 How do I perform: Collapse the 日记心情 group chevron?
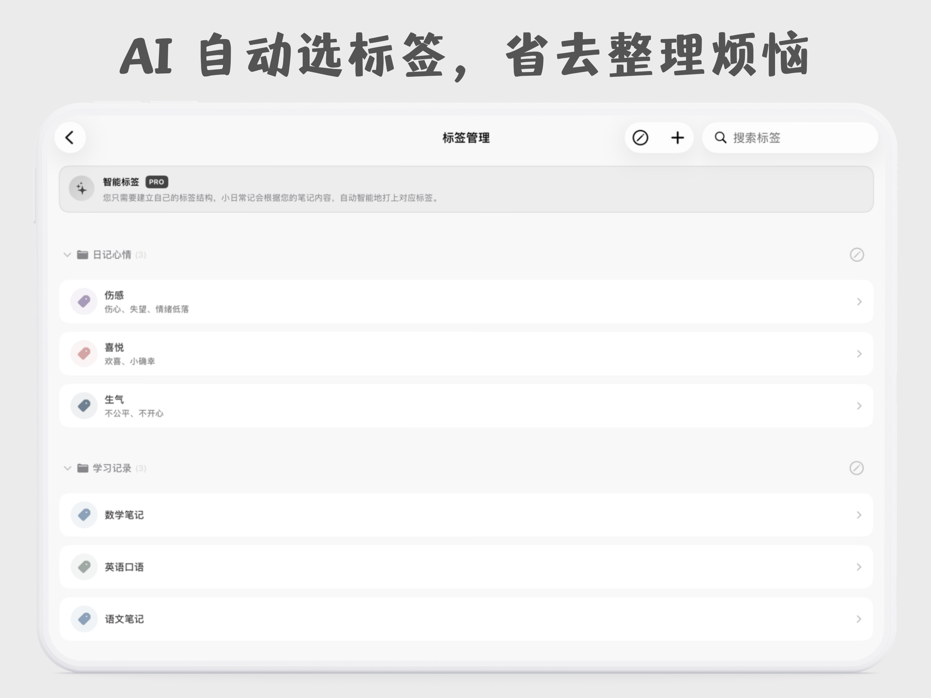coord(67,255)
